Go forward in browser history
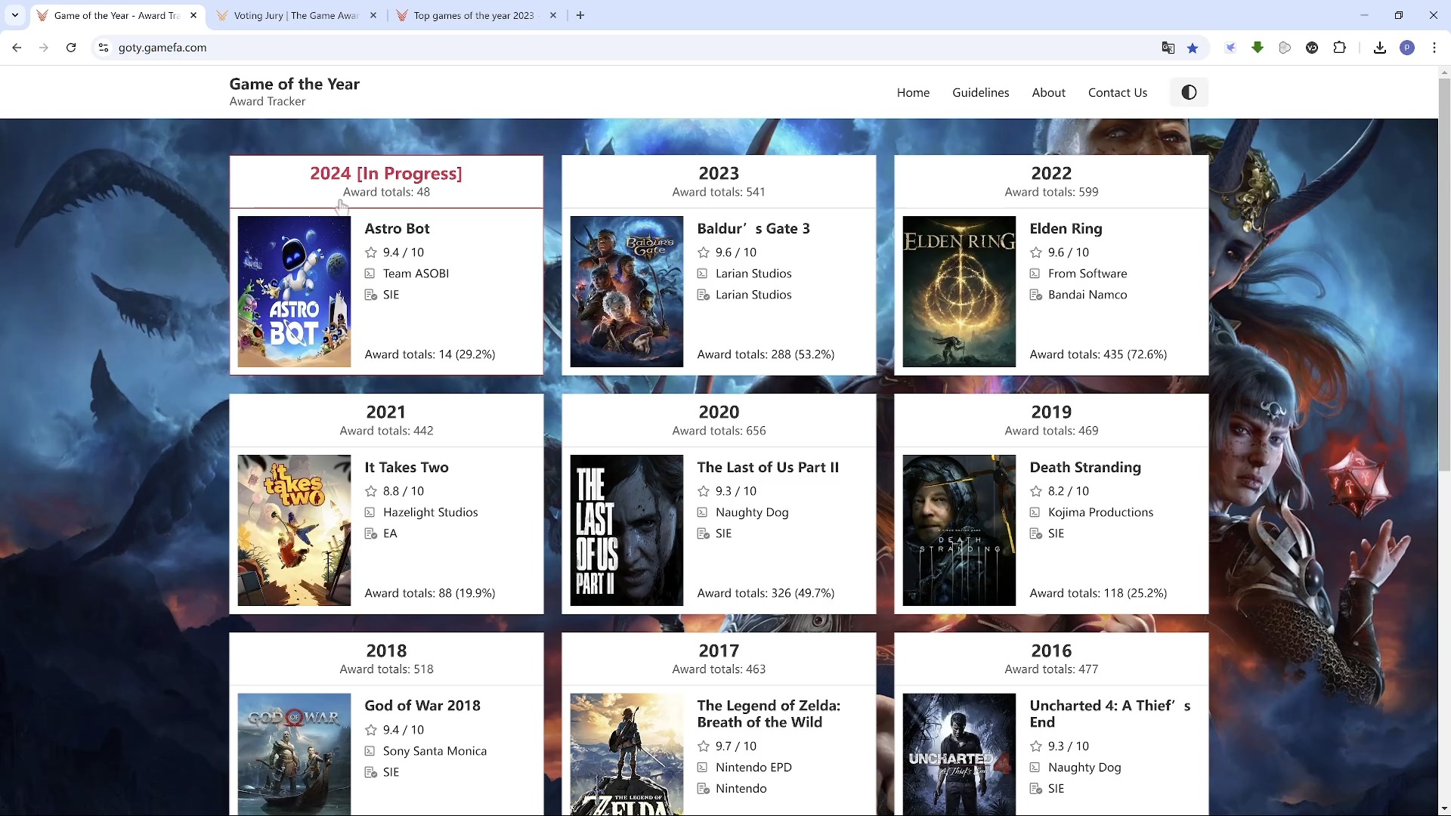The width and height of the screenshot is (1451, 816). click(44, 48)
